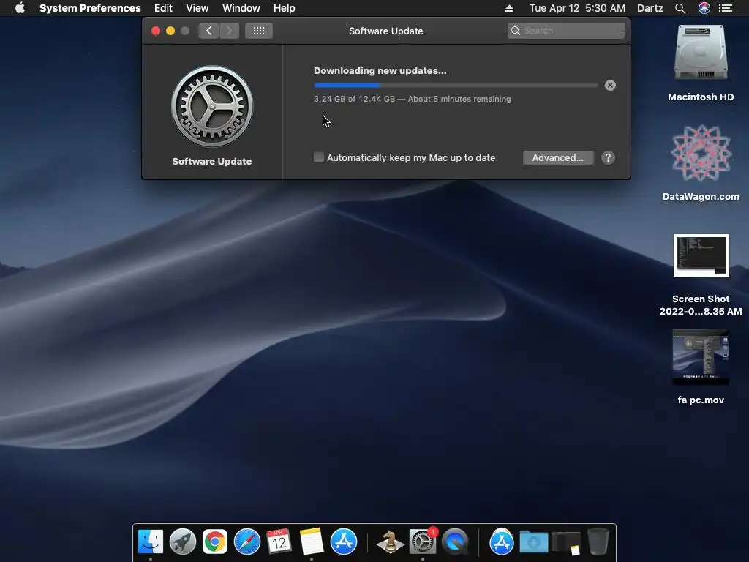Open the date and time in the menu bar
The width and height of the screenshot is (749, 562).
click(577, 8)
